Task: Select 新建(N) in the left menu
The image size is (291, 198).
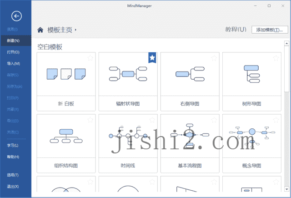Action: pos(16,41)
